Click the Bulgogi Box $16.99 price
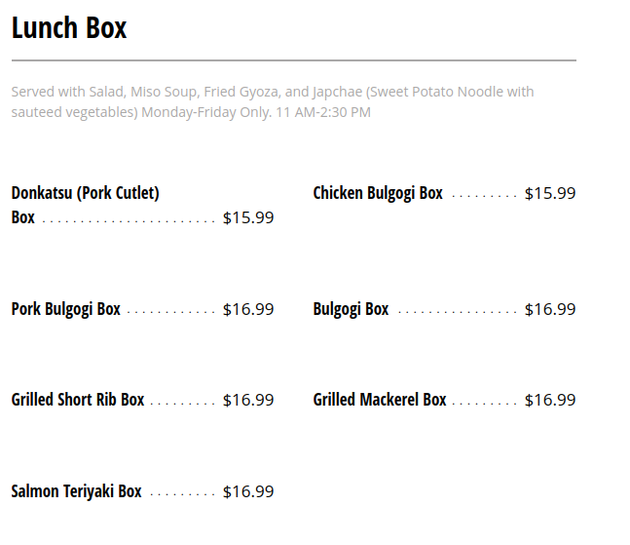630x545 pixels. point(550,309)
